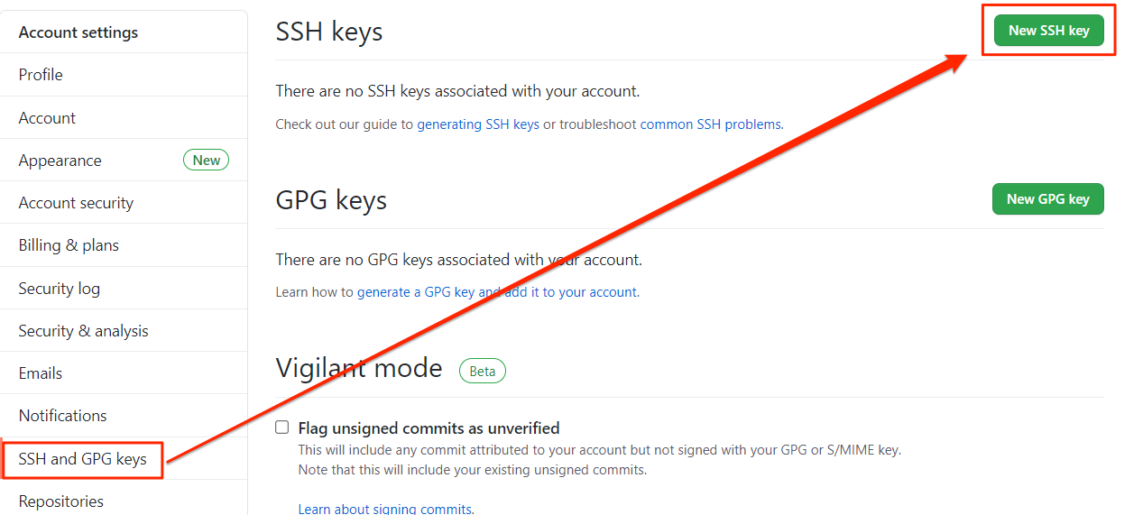Click the New badge beside Appearance
This screenshot has height=515, width=1143.
(x=206, y=161)
